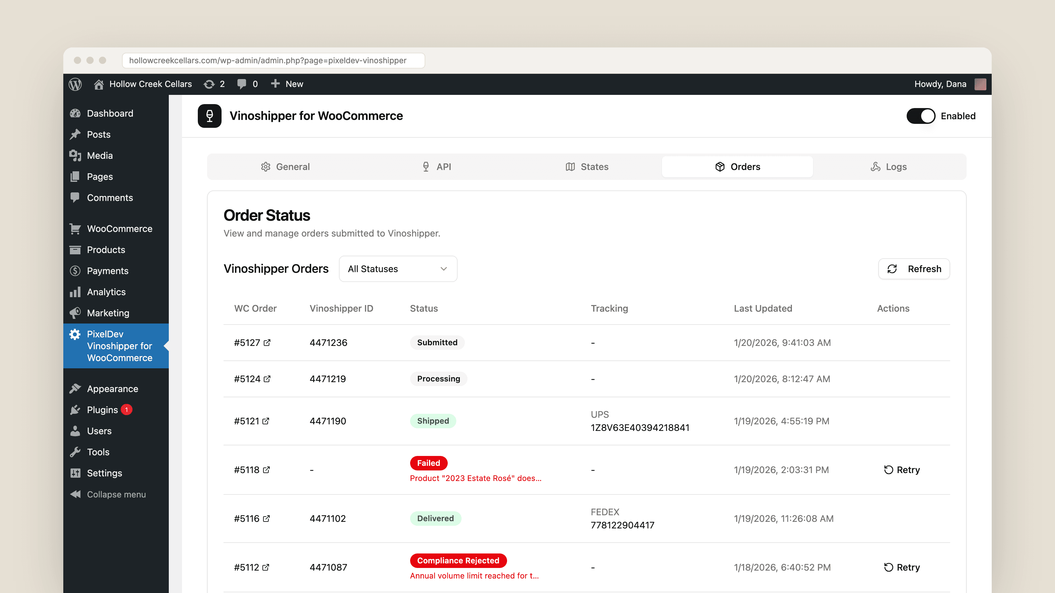Switch to the States tab
This screenshot has width=1055, height=593.
[587, 167]
